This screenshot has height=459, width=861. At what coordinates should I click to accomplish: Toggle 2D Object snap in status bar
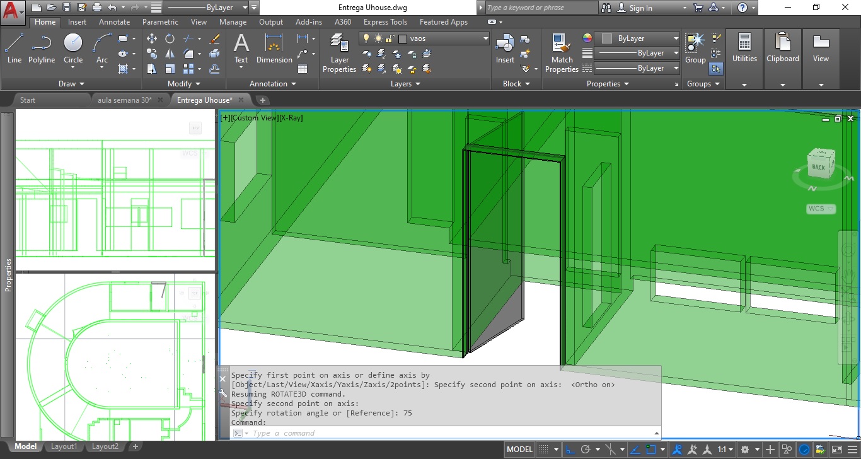coord(651,450)
